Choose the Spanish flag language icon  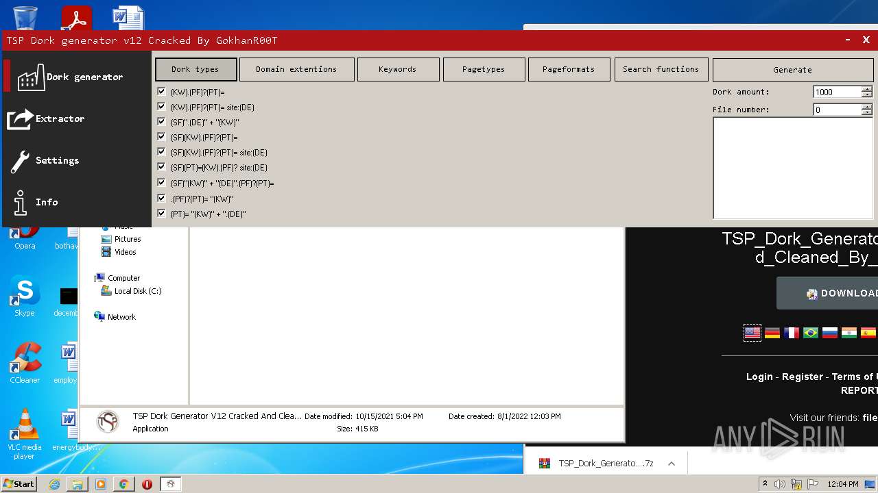pos(868,333)
